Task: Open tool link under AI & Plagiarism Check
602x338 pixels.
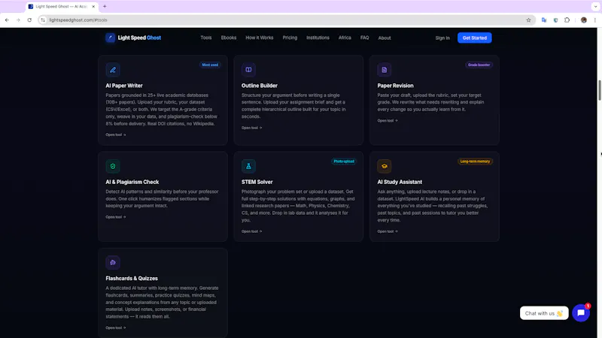Action: 116,217
